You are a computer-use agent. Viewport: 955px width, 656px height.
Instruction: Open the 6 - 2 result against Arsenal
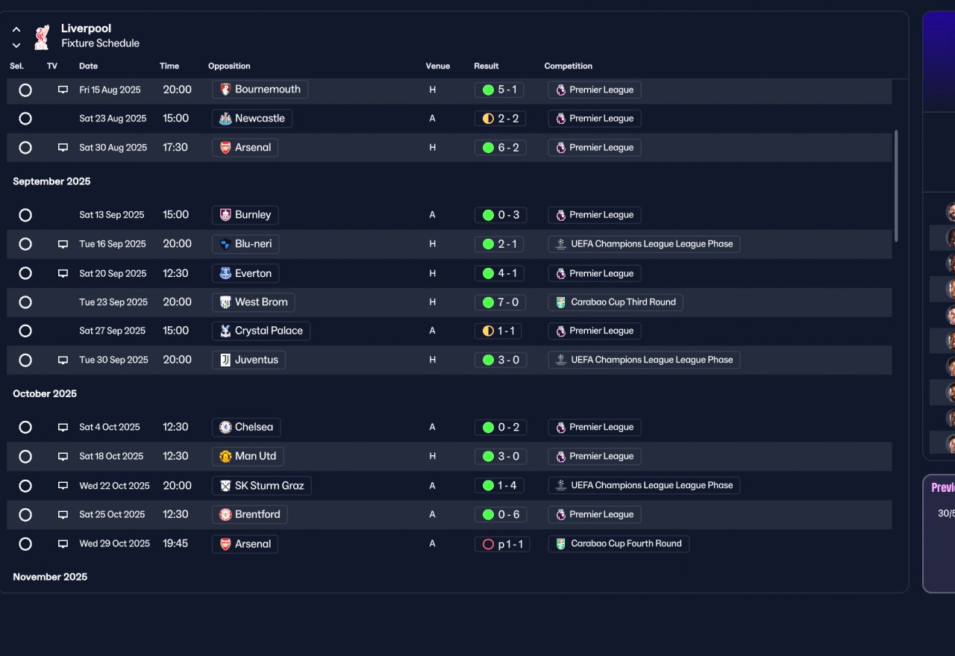[500, 148]
